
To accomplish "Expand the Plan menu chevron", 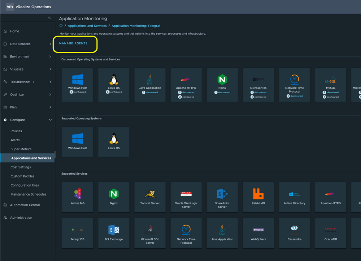I will click(x=50, y=107).
